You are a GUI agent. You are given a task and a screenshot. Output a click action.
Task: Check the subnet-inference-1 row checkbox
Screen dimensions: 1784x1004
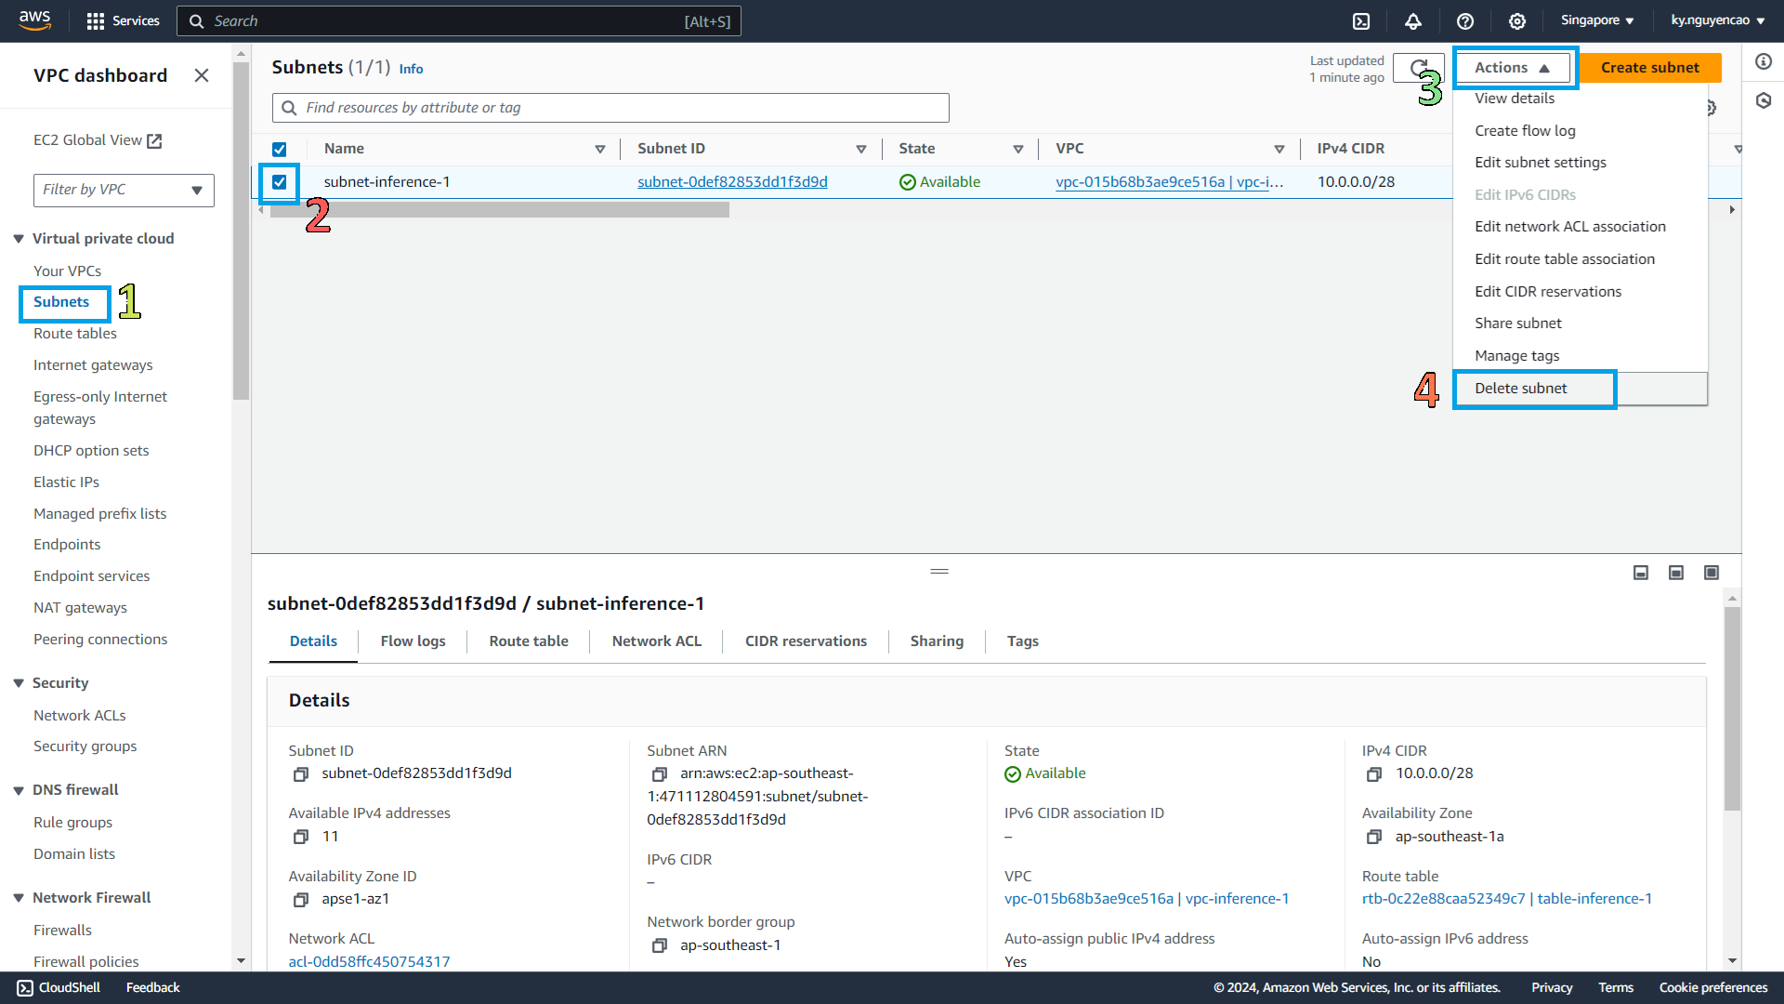(280, 181)
